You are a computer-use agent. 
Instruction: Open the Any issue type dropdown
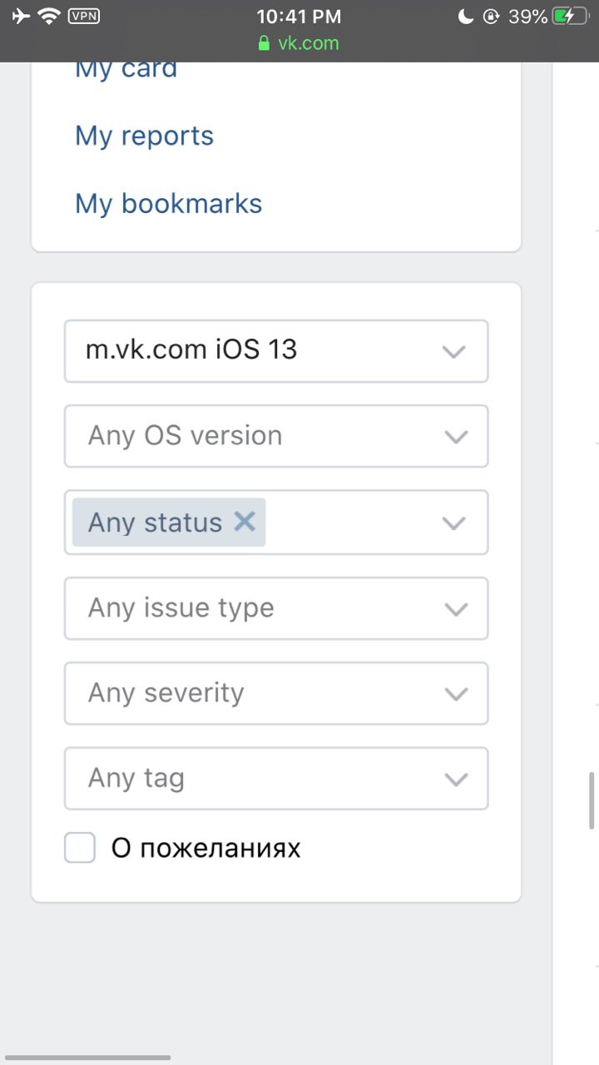(276, 608)
